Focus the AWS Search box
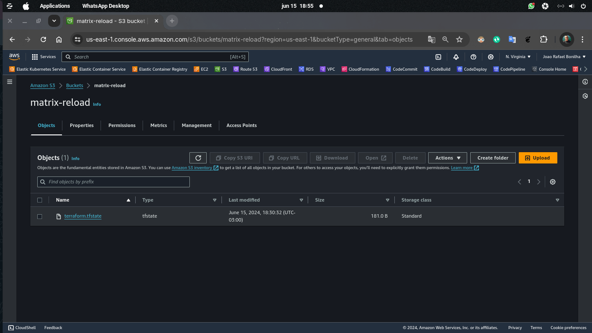The height and width of the screenshot is (333, 592). 155,57
